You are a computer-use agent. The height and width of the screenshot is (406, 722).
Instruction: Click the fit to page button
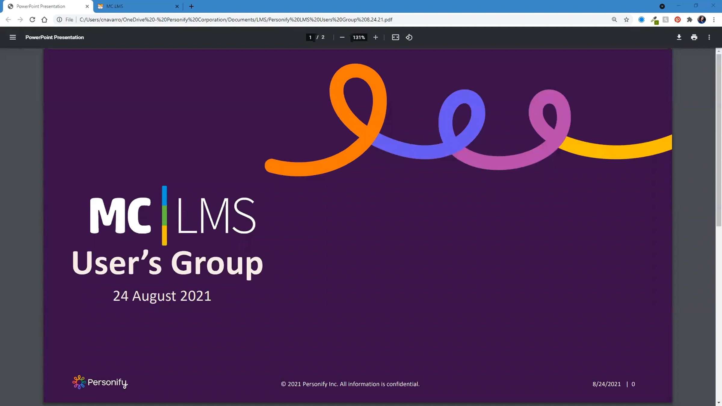click(395, 37)
